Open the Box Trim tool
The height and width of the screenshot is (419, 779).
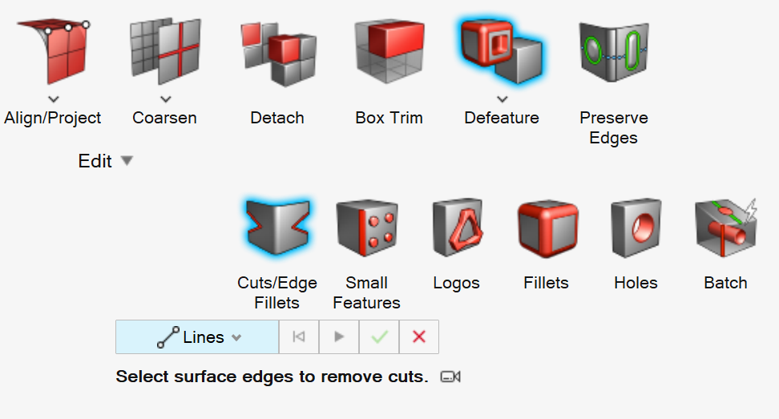(389, 51)
